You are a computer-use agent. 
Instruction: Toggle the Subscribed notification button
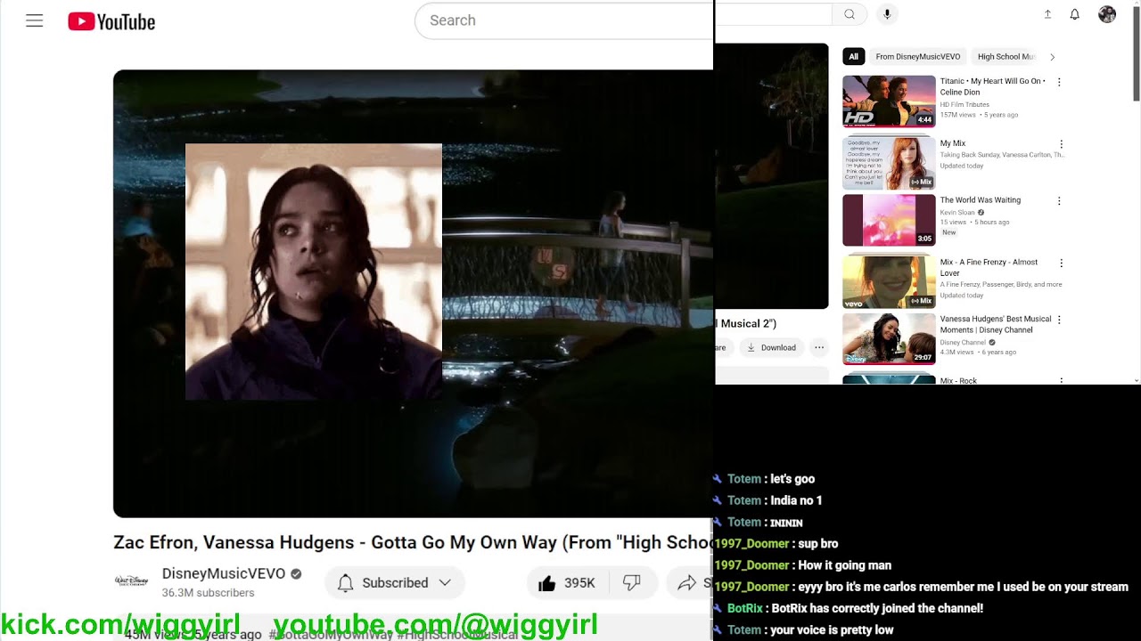pos(383,583)
